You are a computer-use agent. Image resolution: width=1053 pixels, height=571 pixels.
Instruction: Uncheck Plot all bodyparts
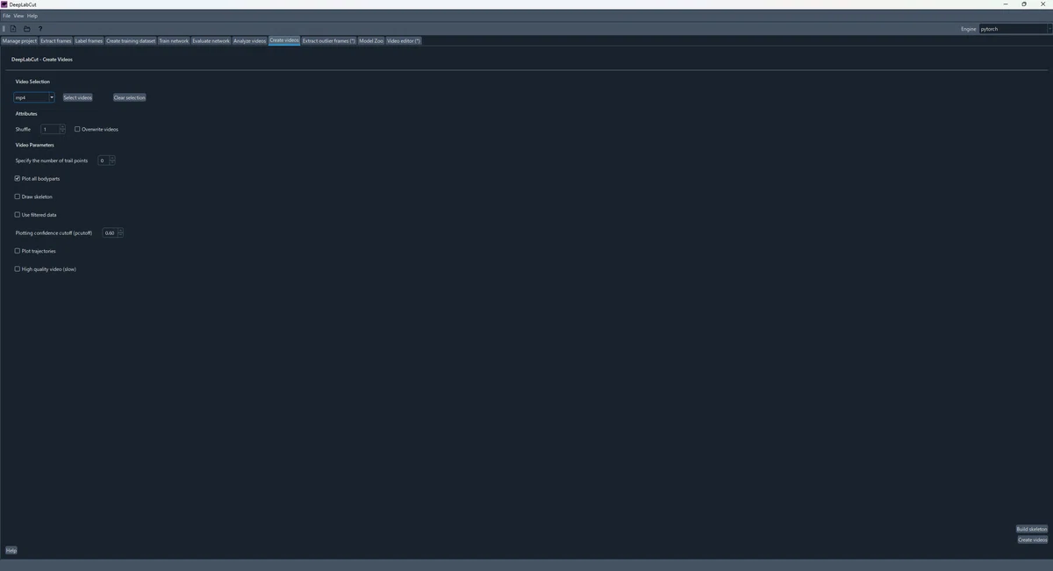pos(18,178)
